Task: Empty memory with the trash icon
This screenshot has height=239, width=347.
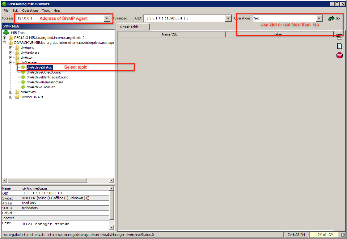Action: (343, 235)
